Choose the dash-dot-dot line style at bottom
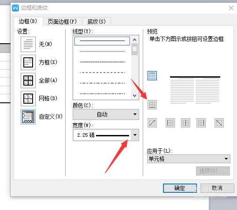 [x=102, y=94]
